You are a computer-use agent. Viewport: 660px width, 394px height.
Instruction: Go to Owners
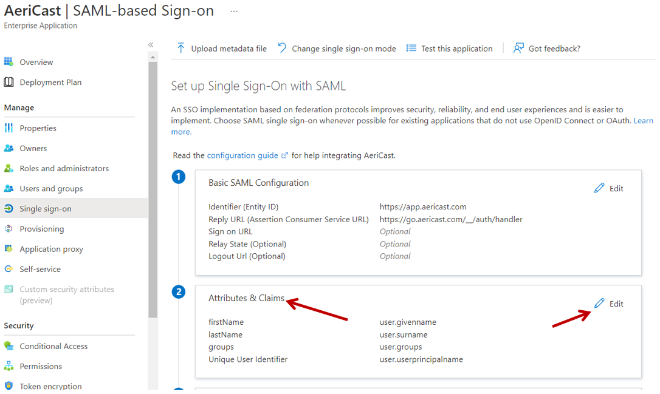pos(33,149)
